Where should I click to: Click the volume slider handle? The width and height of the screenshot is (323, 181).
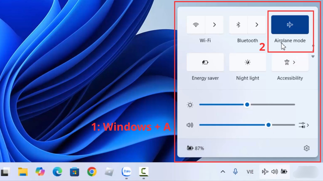coord(268,125)
